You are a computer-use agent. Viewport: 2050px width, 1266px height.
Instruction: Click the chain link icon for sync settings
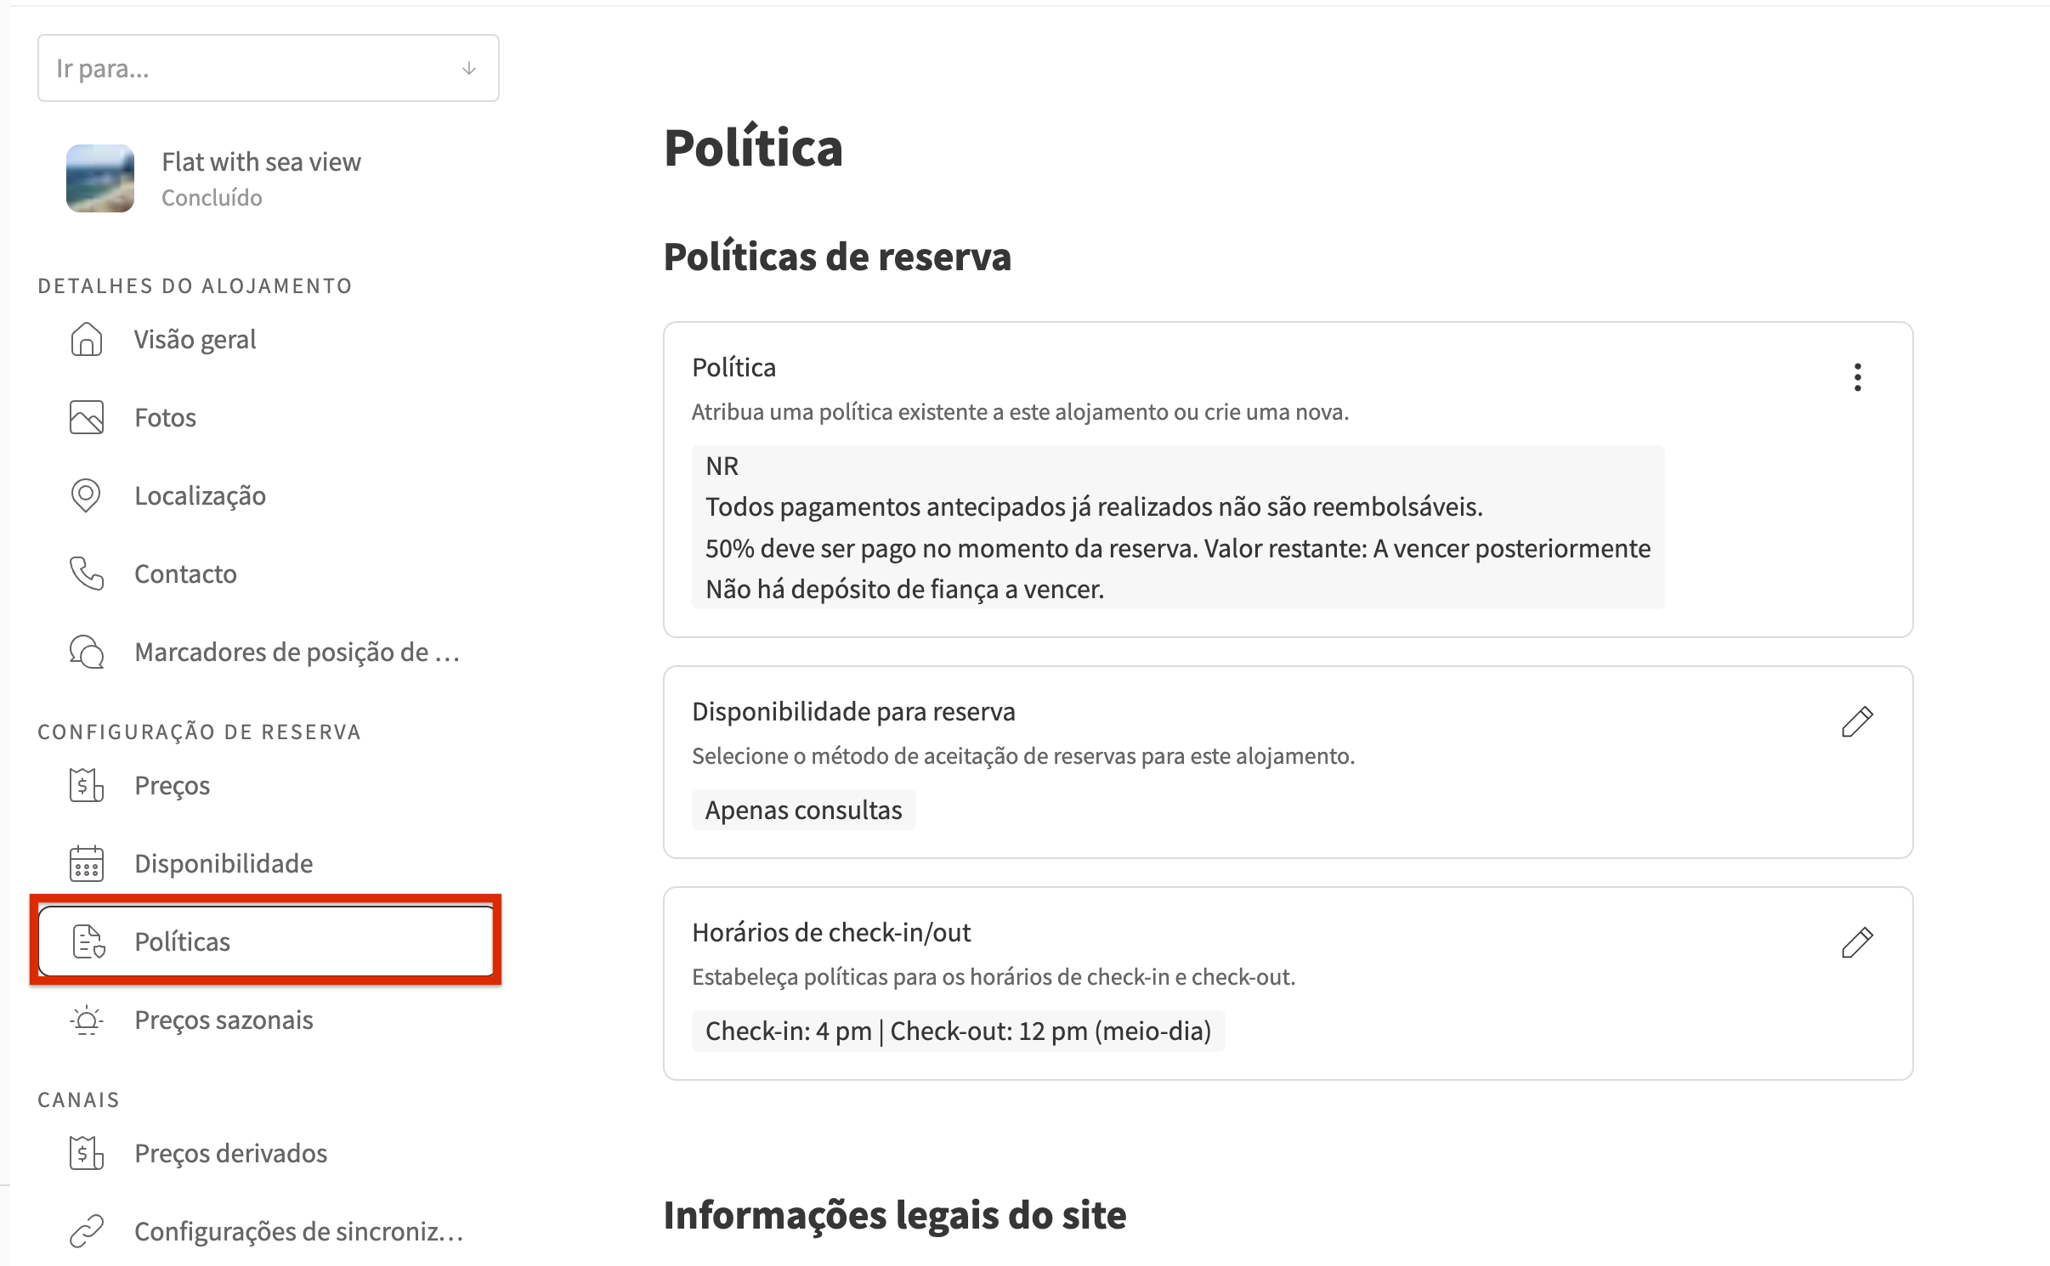(x=86, y=1231)
